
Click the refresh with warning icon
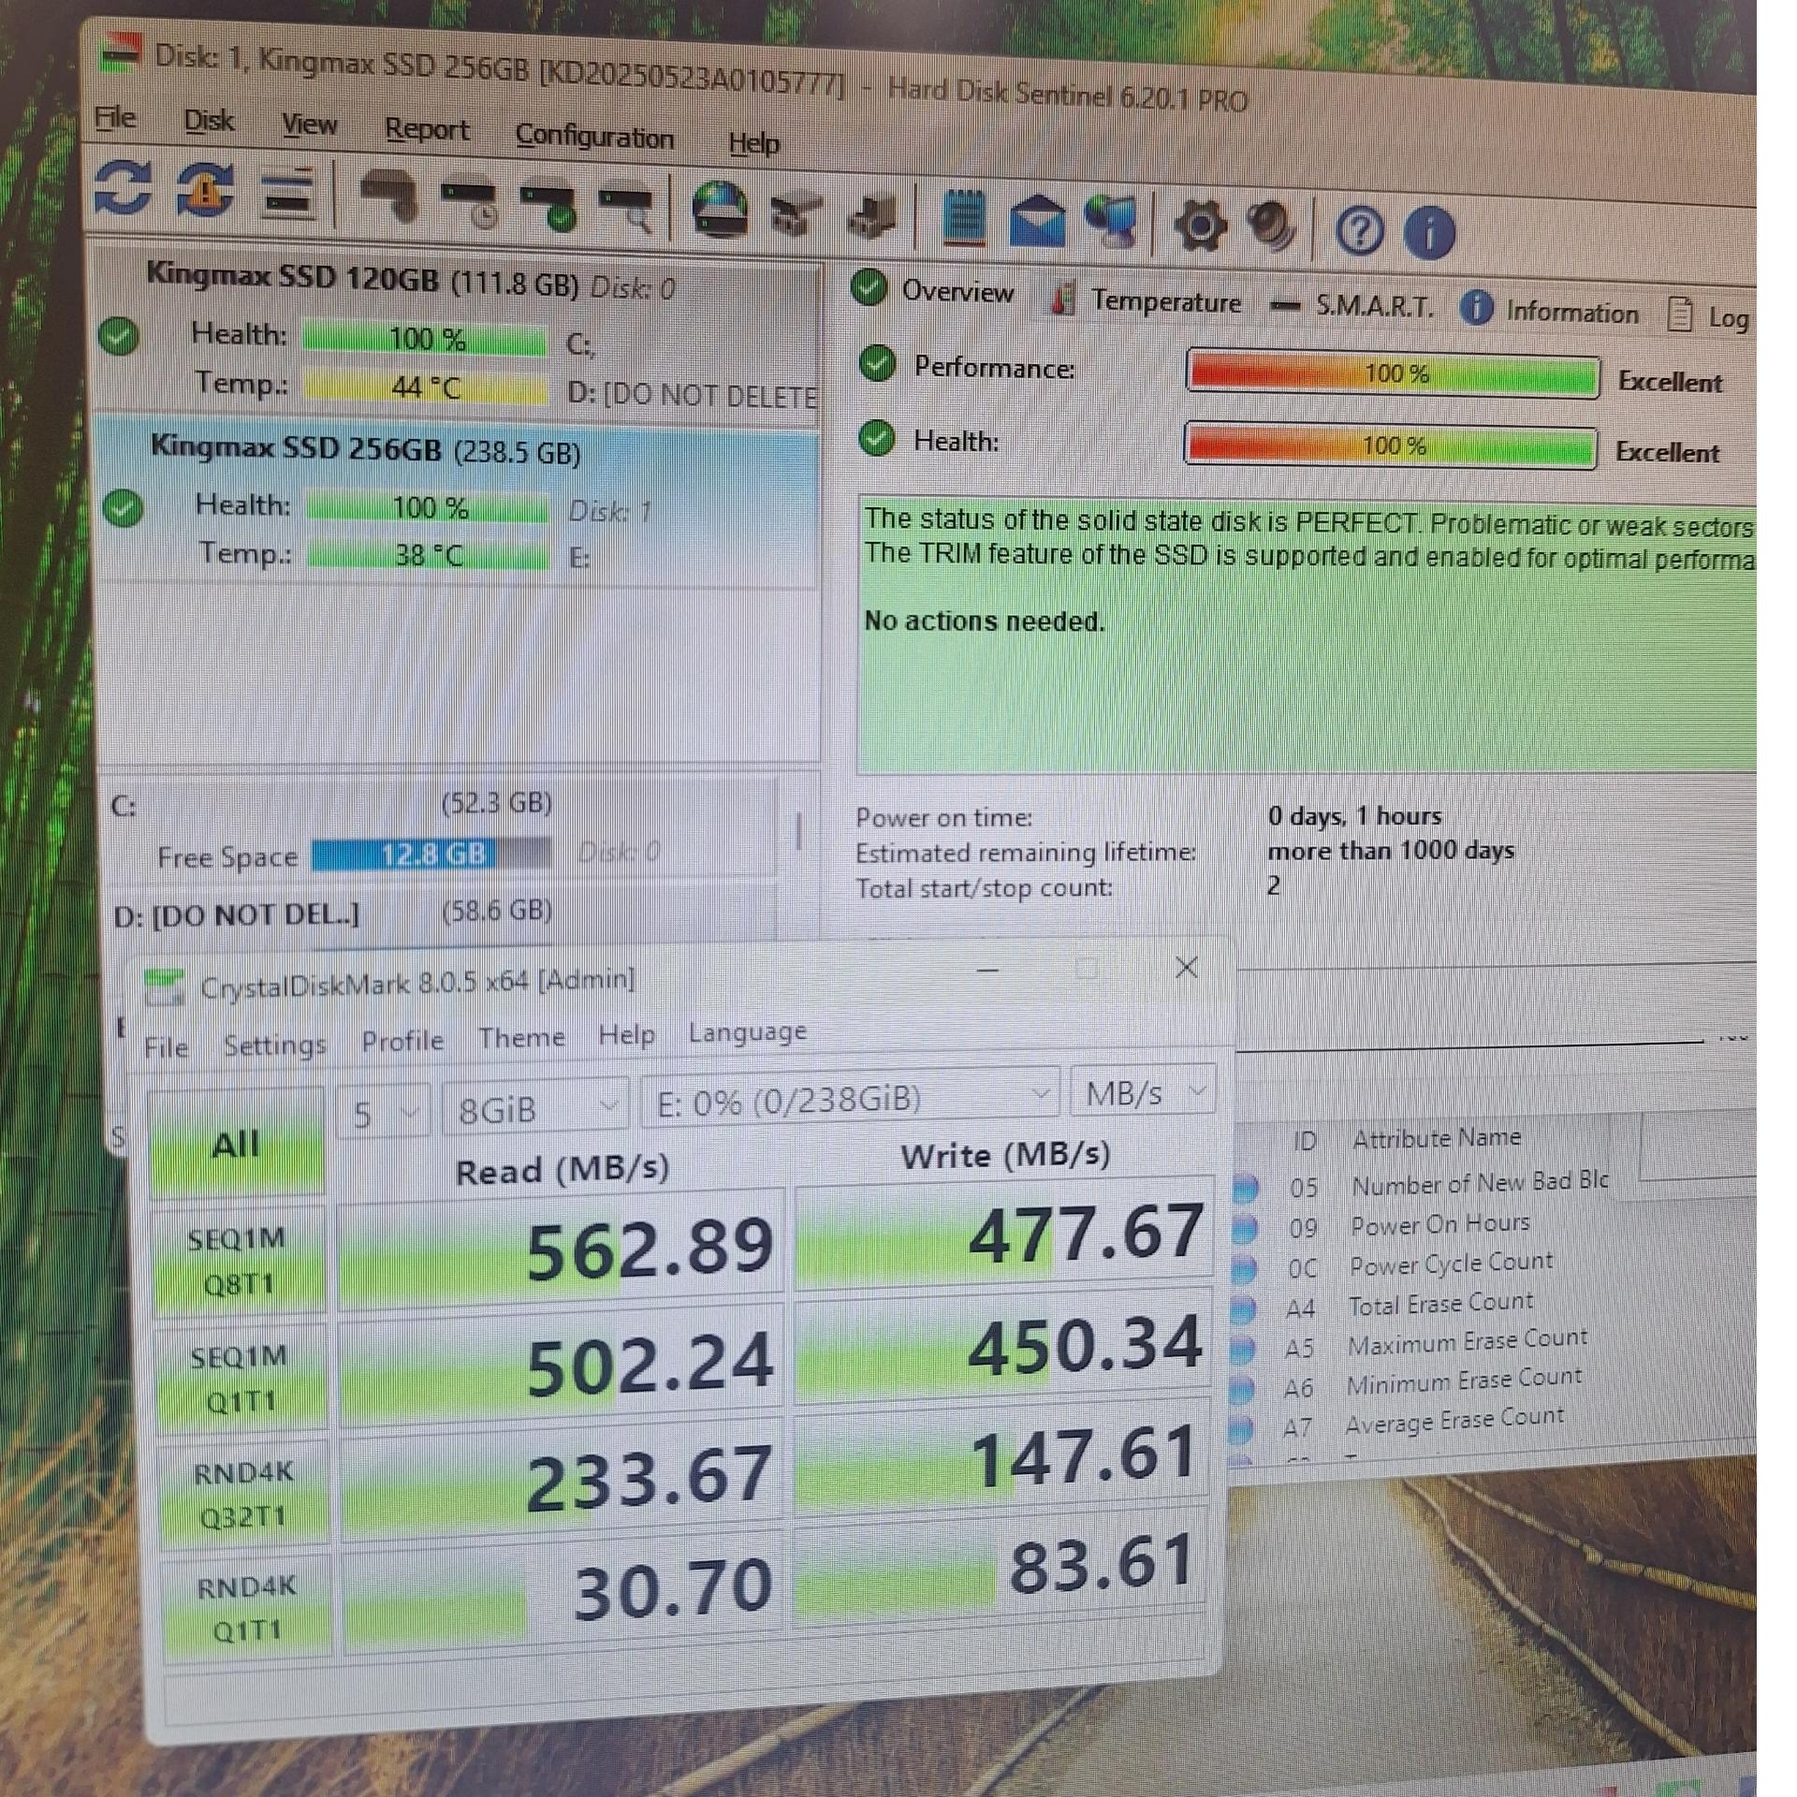point(205,191)
